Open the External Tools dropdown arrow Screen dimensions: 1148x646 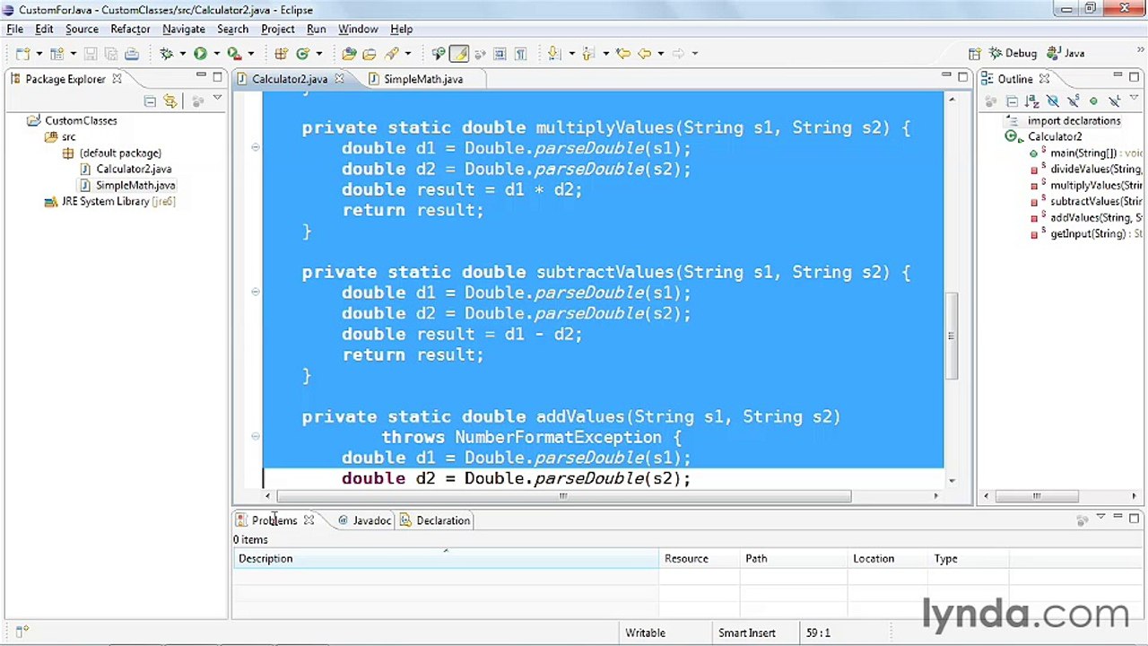point(250,54)
